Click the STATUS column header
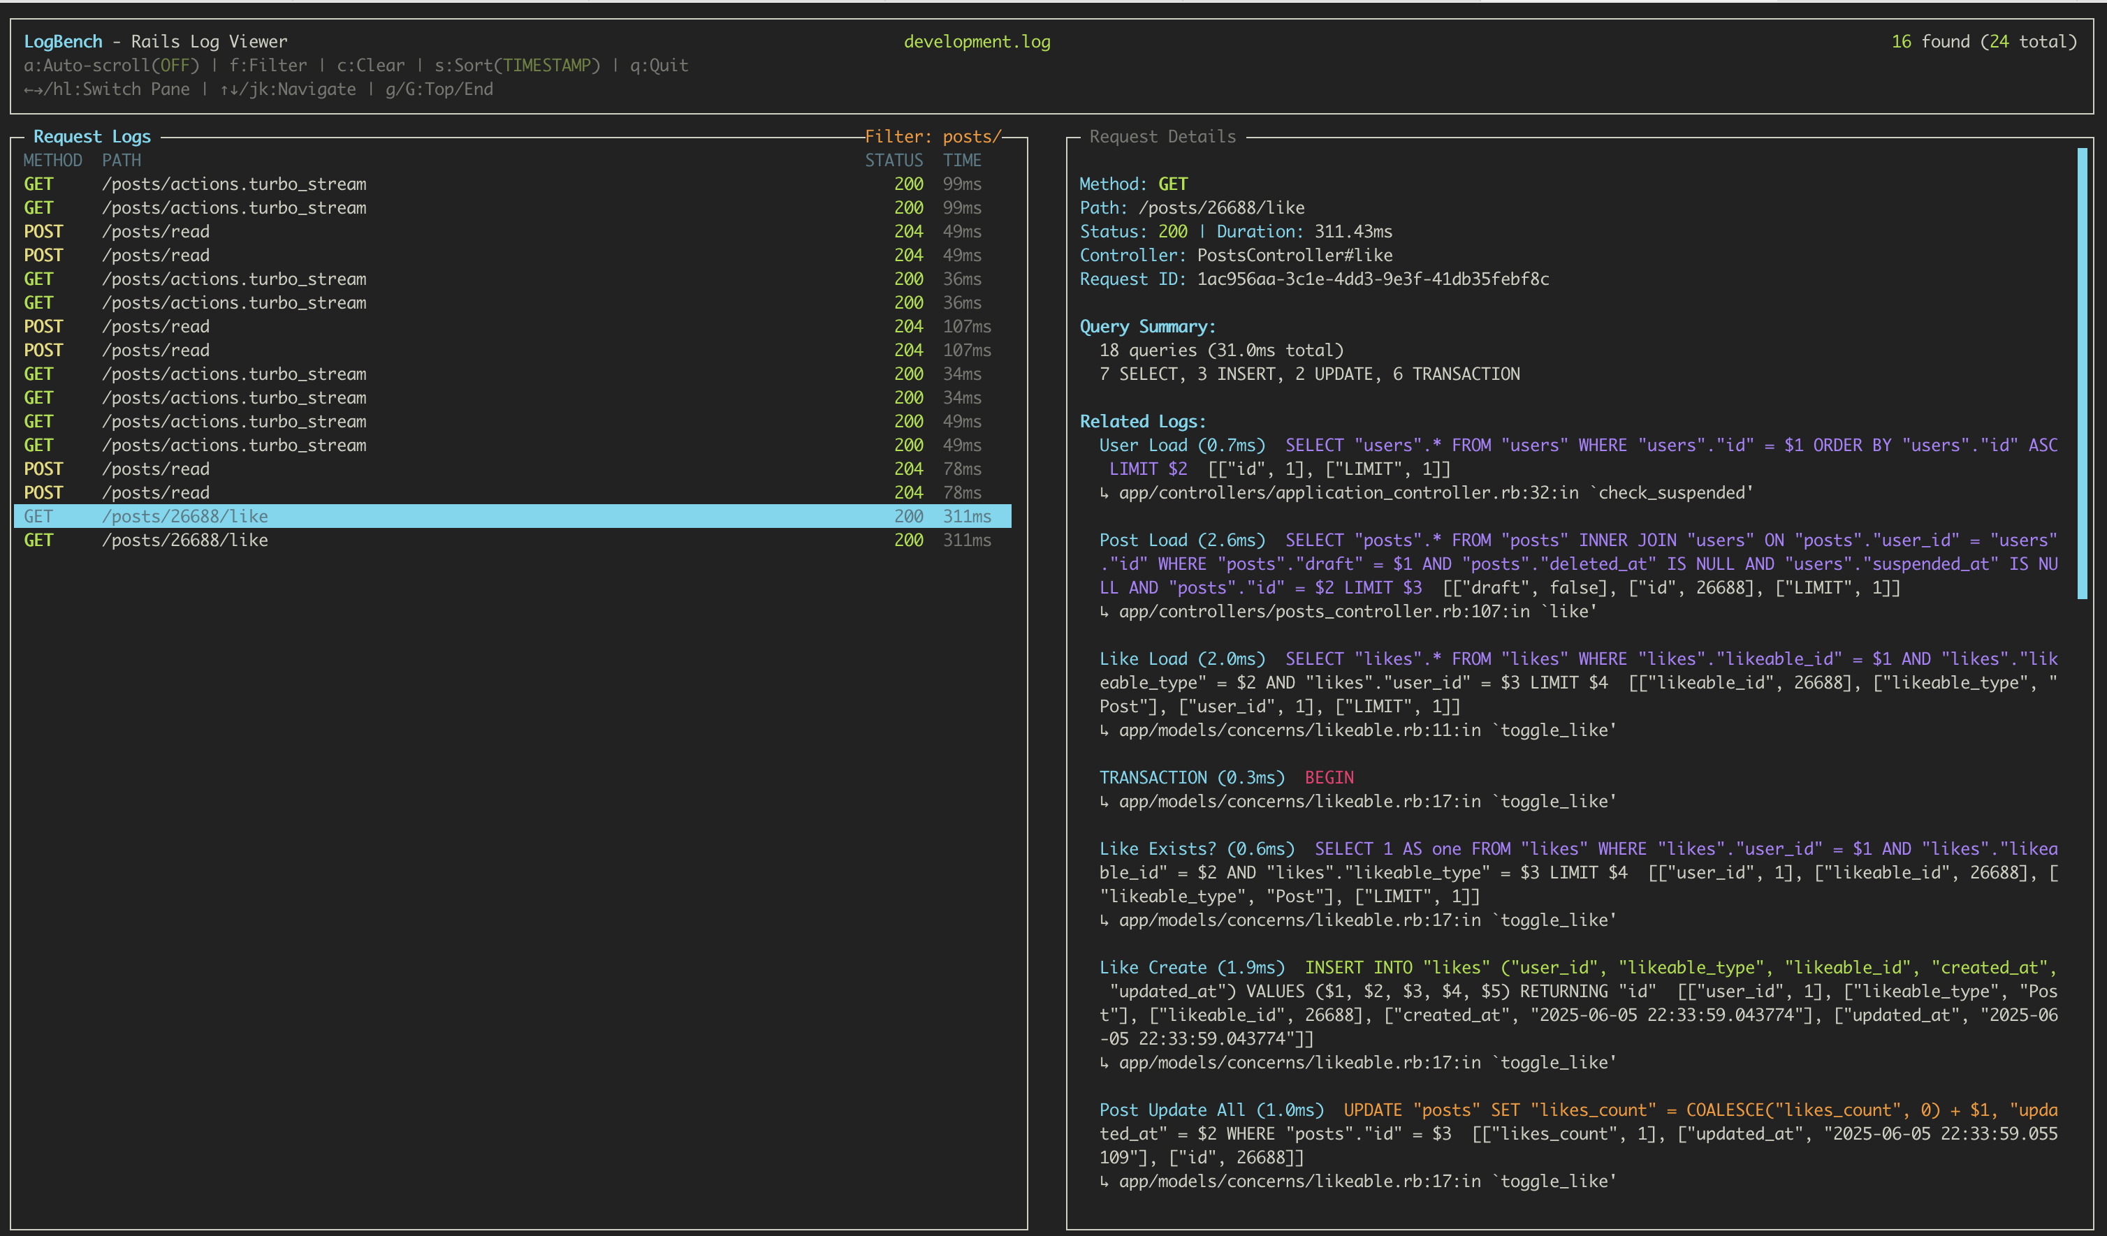Screen dimensions: 2107x1236 pyautogui.click(x=894, y=160)
